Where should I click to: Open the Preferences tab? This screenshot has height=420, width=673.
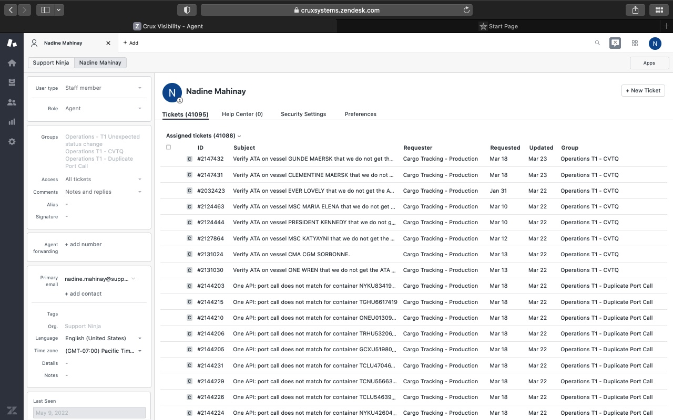[x=361, y=114]
